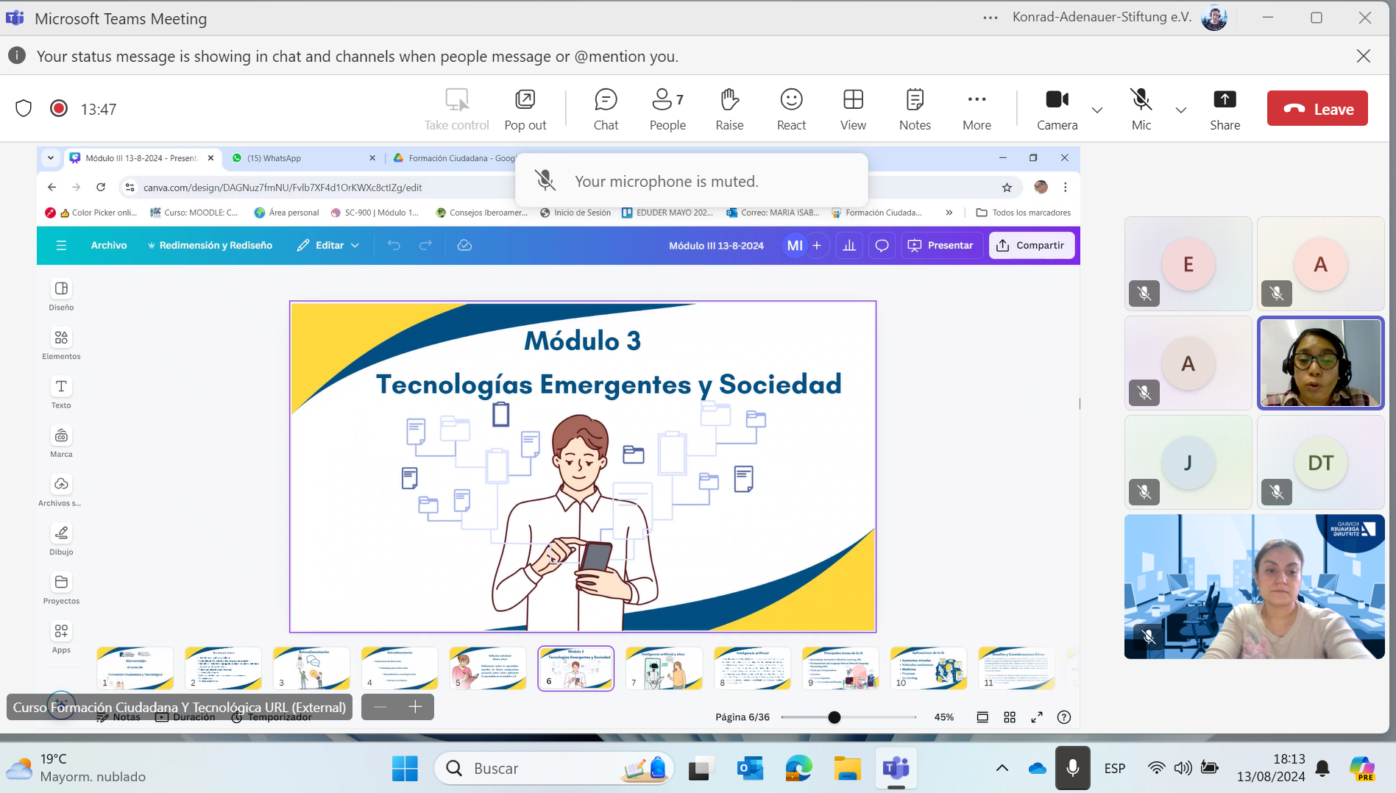Open the People participants list
Viewport: 1396px width, 793px height.
tap(667, 109)
